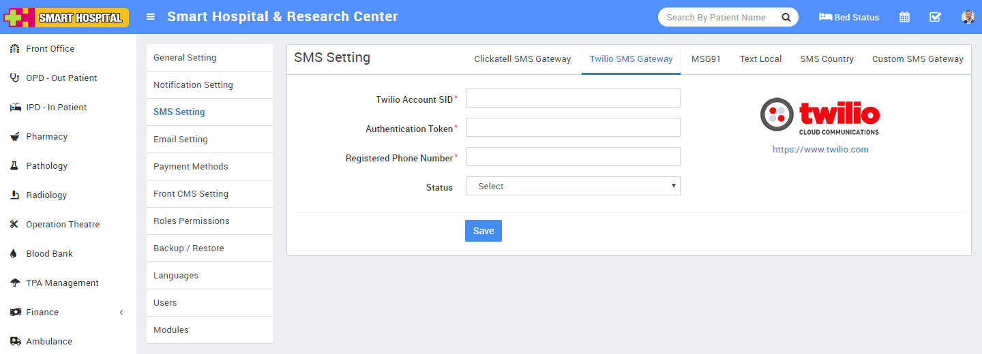Click the Twilio Account SID field
This screenshot has height=354, width=982.
coord(573,99)
